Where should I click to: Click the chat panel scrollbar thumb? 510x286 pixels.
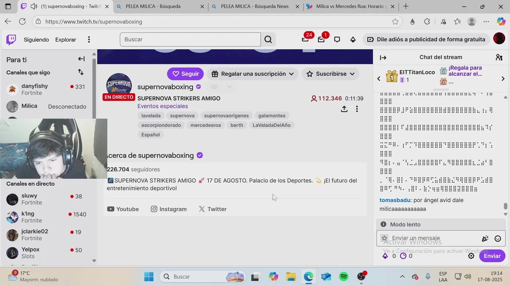tap(506, 206)
